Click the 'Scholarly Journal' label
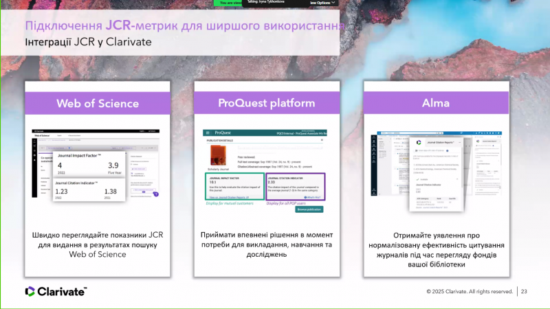 coord(218,169)
